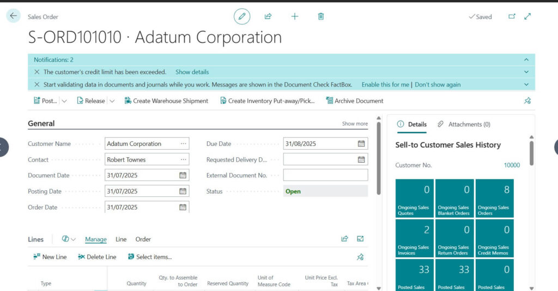This screenshot has height=291, width=558.
Task: Collapse the Notifications banner
Action: 526,59
